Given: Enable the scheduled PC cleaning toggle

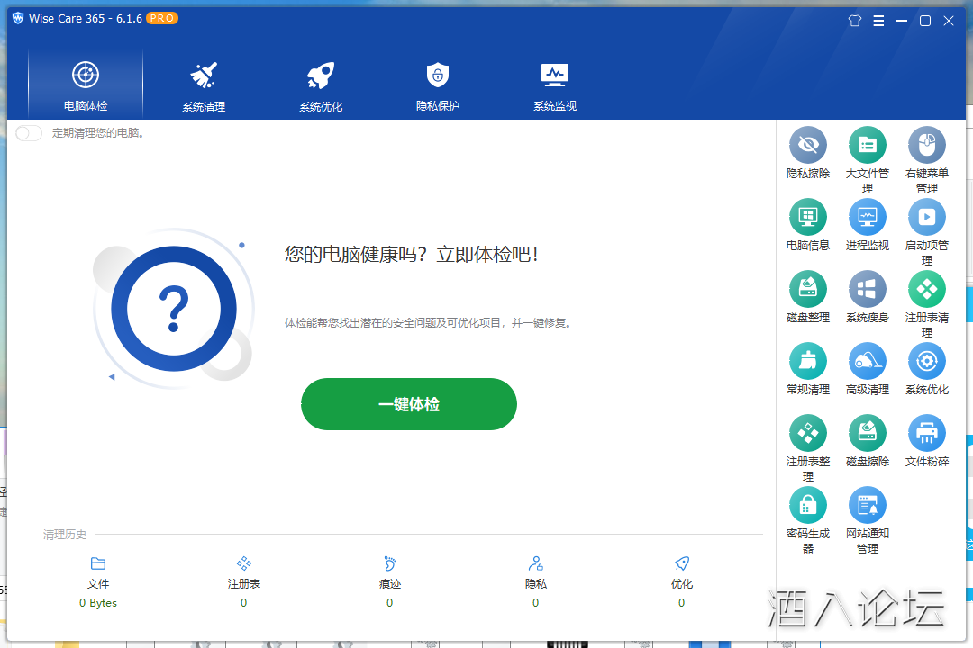Looking at the screenshot, I should coord(27,132).
